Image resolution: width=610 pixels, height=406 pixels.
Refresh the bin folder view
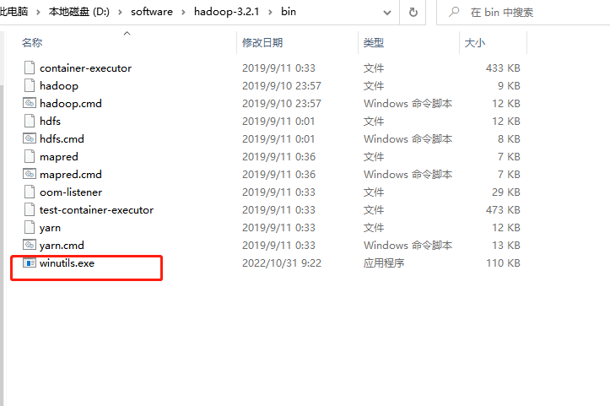point(413,13)
